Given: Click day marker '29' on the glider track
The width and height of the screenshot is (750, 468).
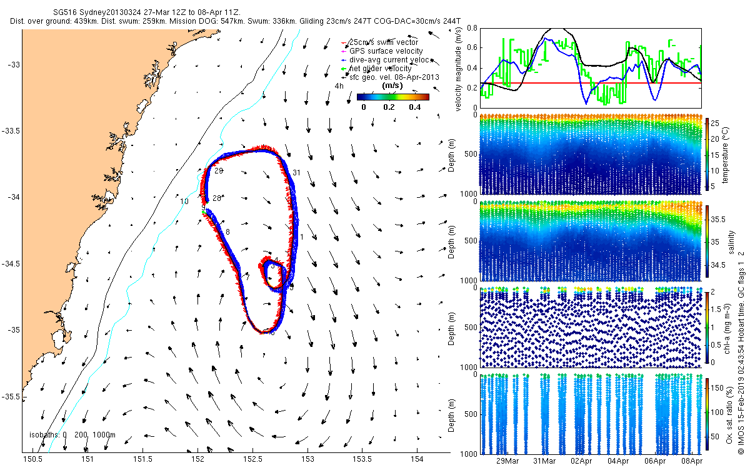Looking at the screenshot, I should click(x=219, y=170).
